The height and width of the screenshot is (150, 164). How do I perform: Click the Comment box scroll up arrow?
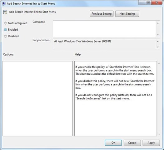click(x=158, y=23)
